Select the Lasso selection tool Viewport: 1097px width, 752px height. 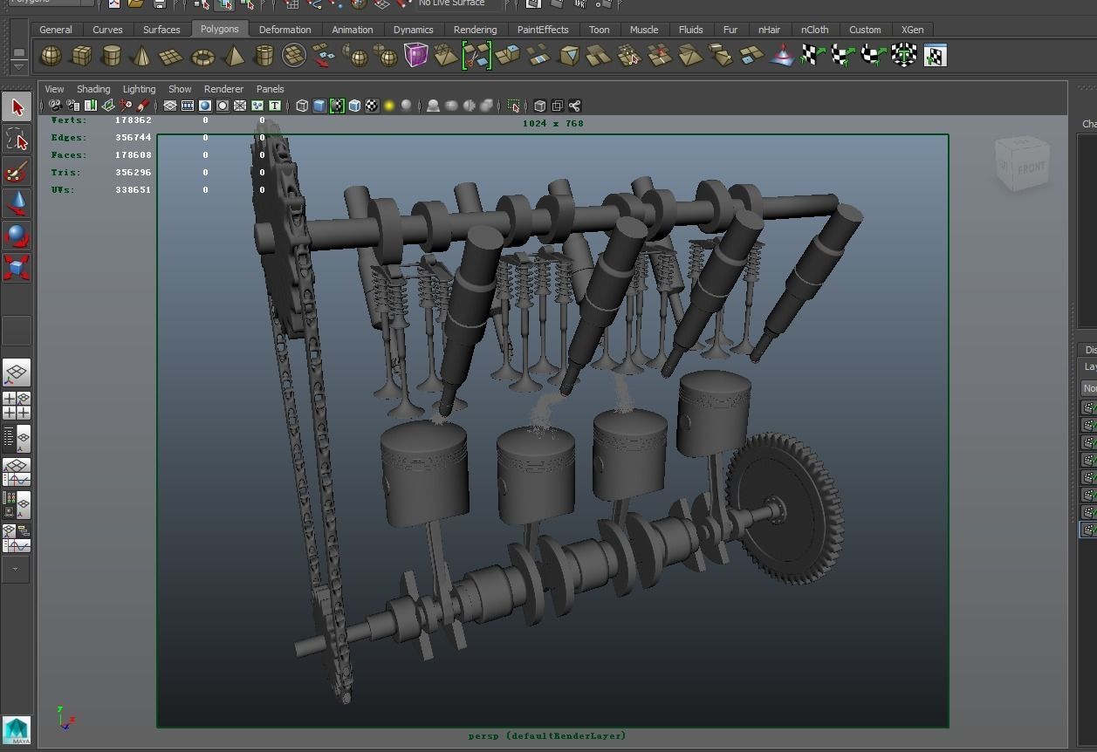point(16,138)
